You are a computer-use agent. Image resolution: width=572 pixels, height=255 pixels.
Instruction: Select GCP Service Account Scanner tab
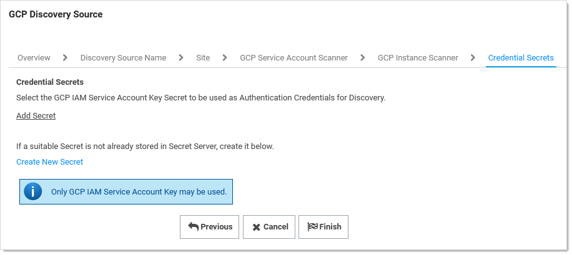[293, 58]
